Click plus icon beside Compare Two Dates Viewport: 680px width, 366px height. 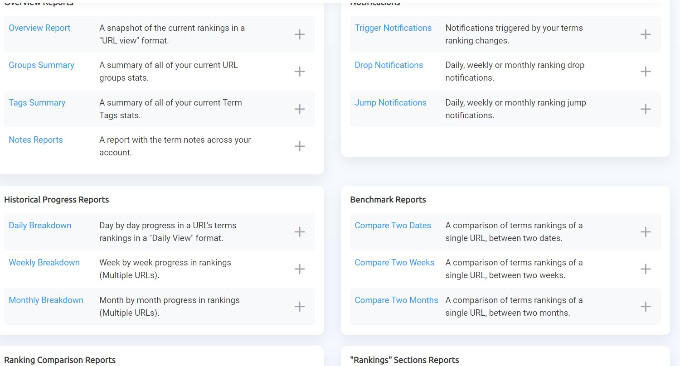click(x=646, y=232)
